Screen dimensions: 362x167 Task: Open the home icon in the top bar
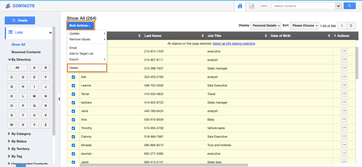click(x=240, y=6)
